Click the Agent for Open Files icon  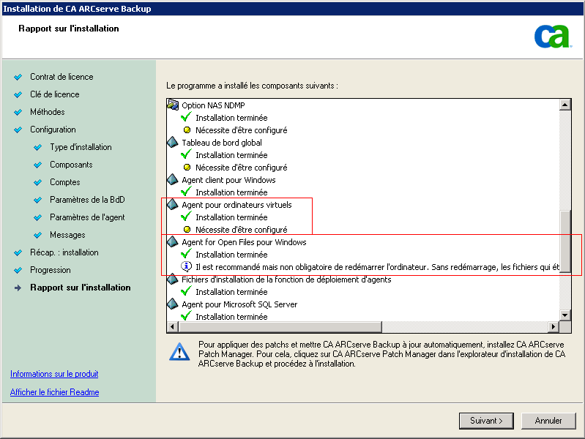173,241
